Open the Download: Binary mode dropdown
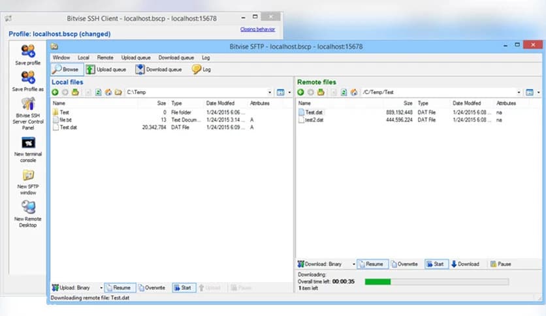This screenshot has width=546, height=316. [x=353, y=264]
